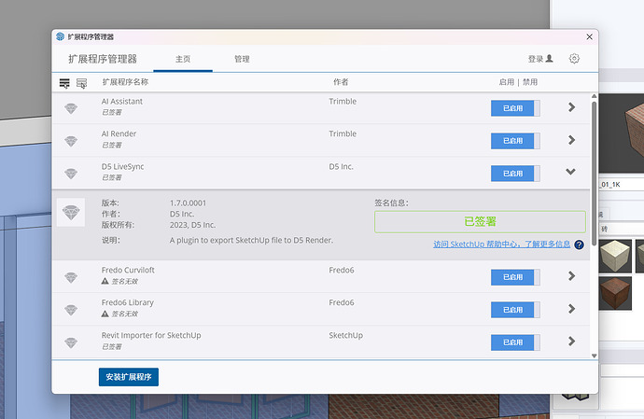Click the Revit Importer gem icon

tap(71, 342)
